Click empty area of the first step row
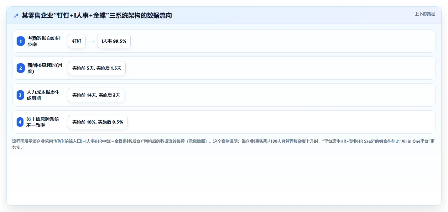The width and height of the screenshot is (448, 212). pos(282,41)
